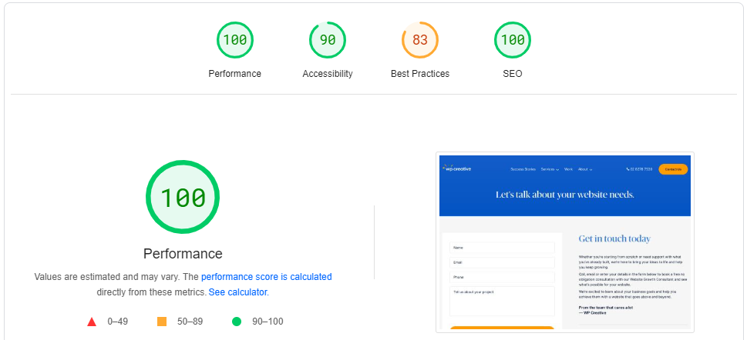The image size is (747, 340).
Task: Click the Email field in screenshot form
Action: click(x=502, y=262)
